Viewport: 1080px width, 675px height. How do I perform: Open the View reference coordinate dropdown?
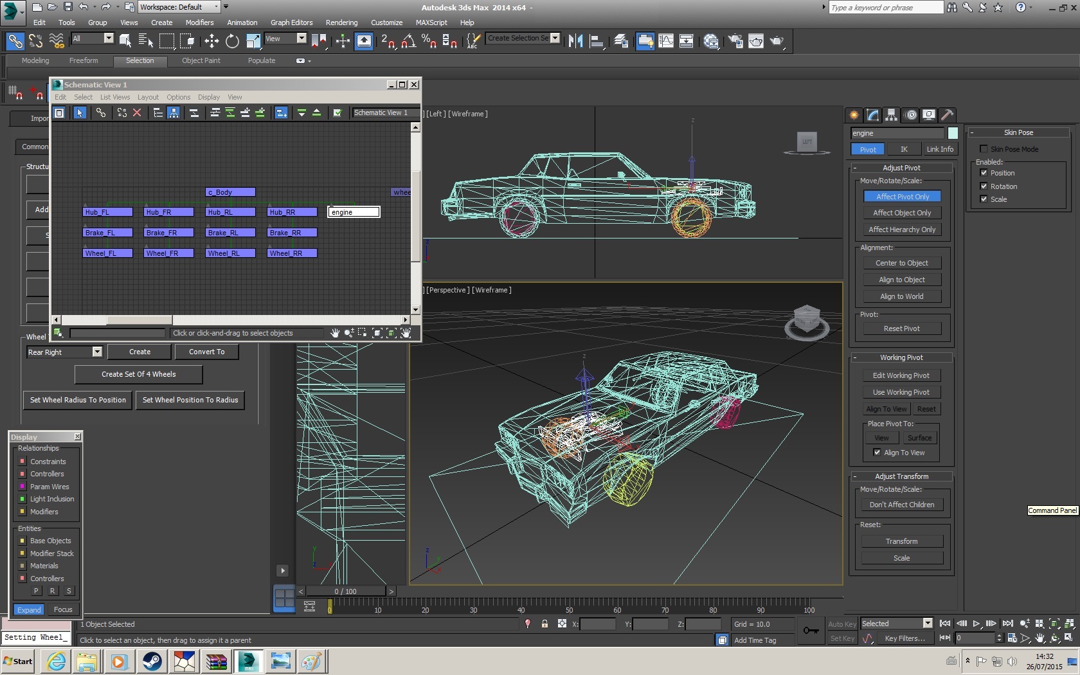301,39
